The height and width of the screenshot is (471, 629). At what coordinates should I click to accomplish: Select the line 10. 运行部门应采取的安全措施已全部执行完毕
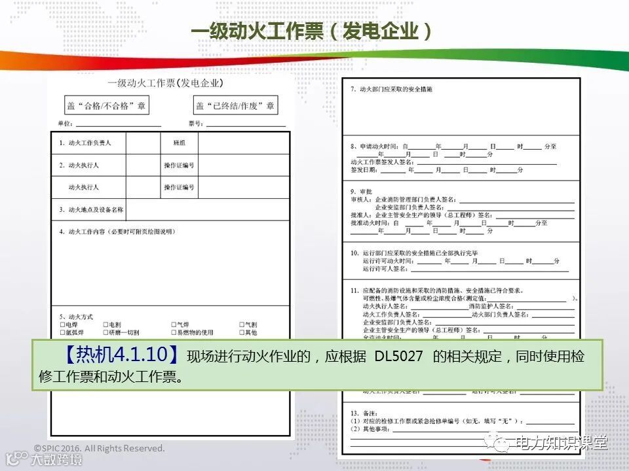point(414,253)
